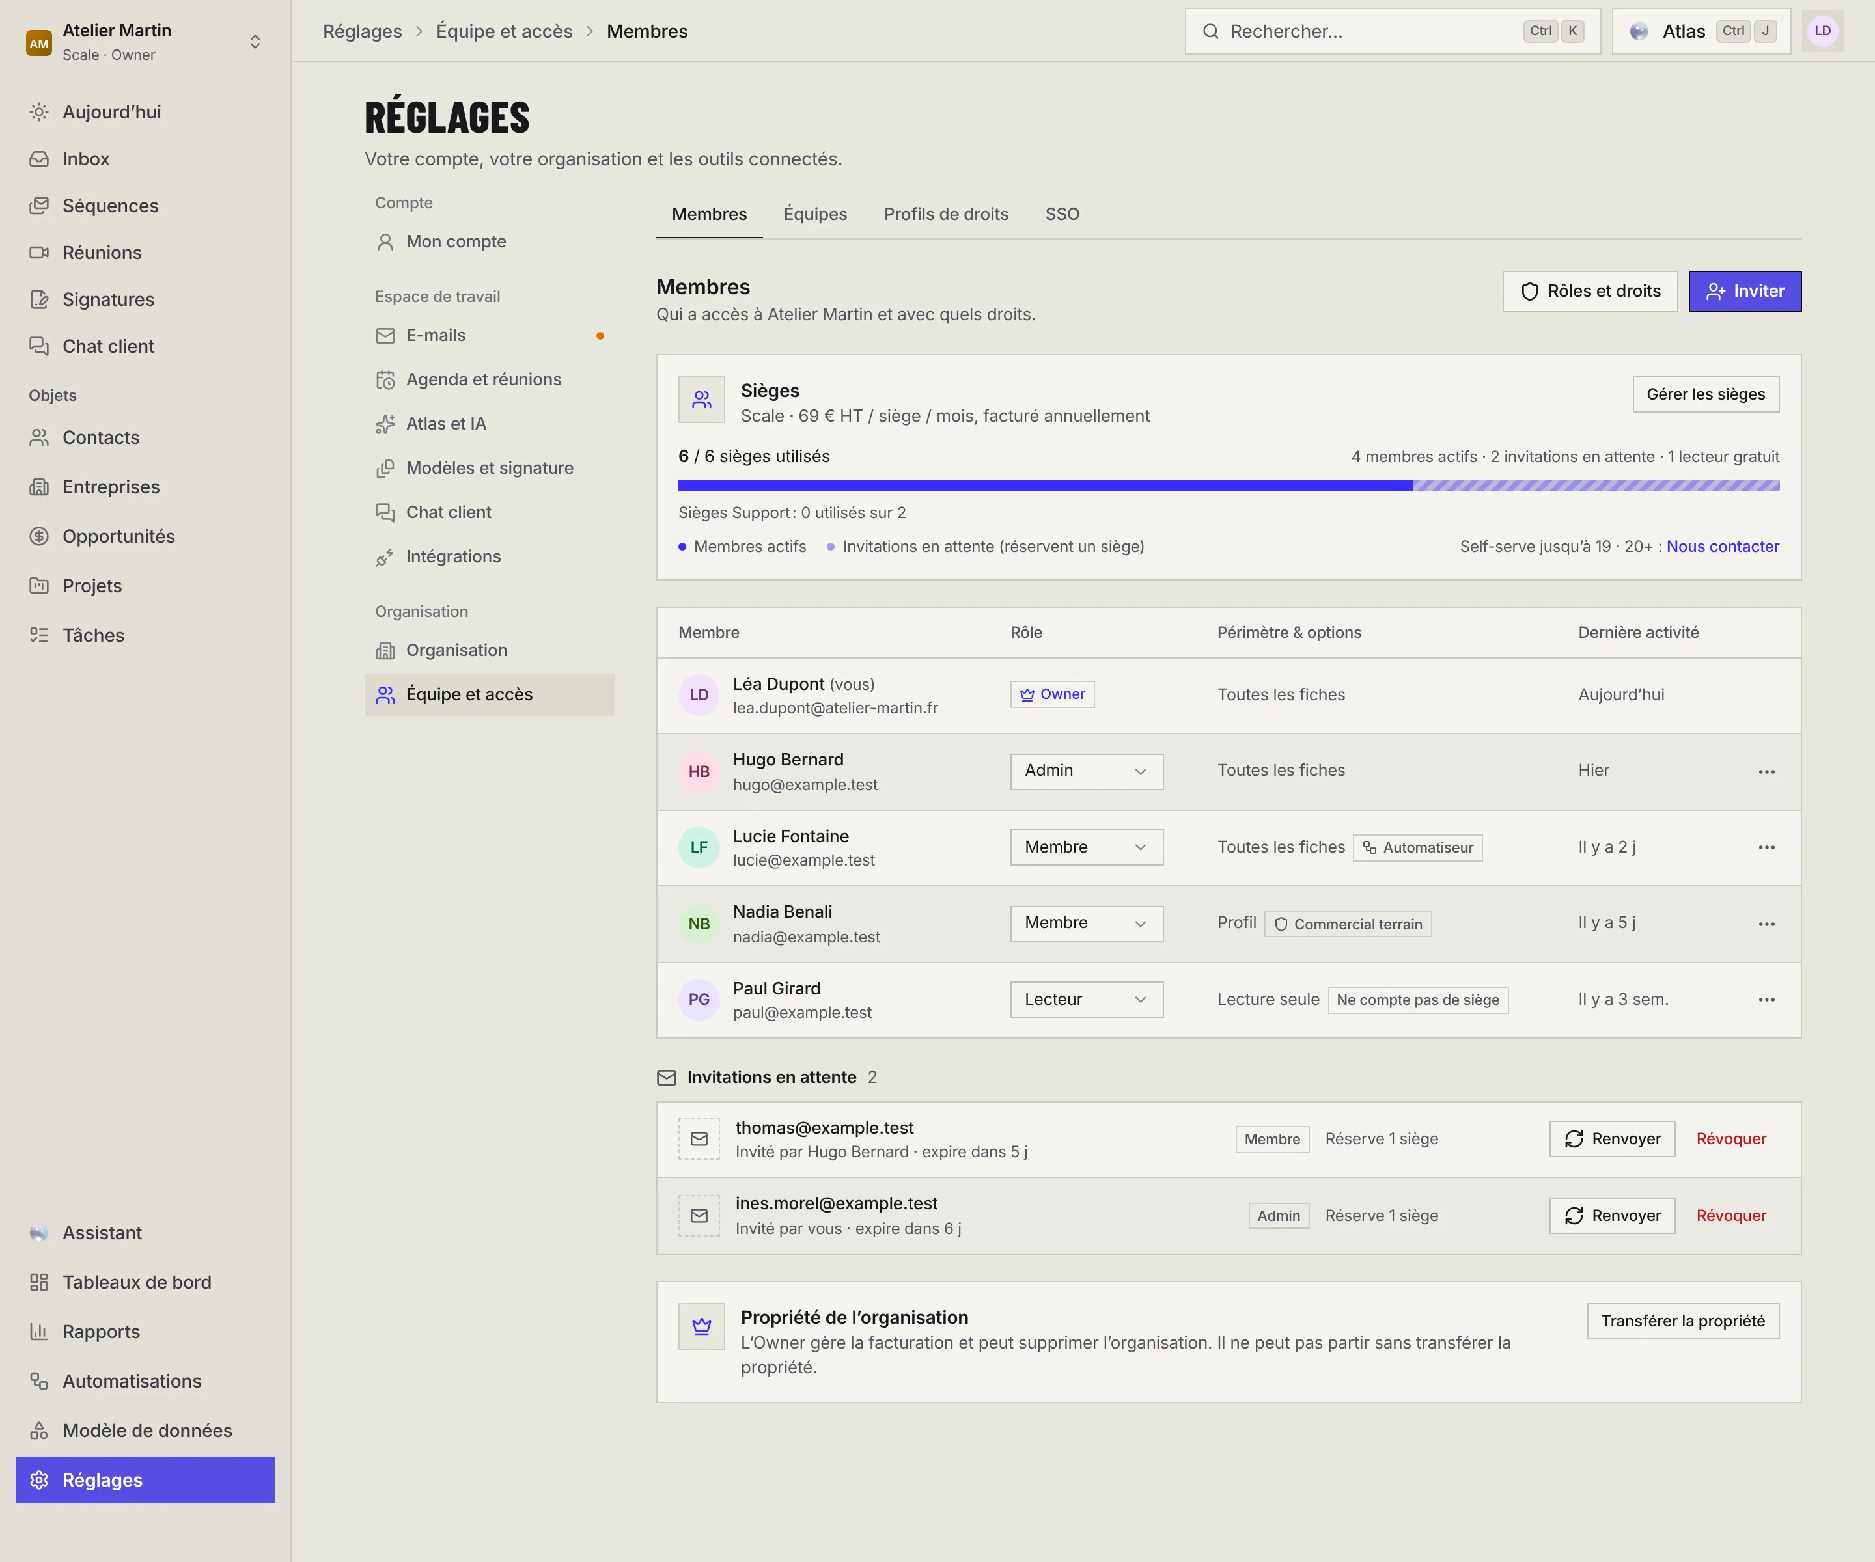Go to Séquences in the sidebar
Screen dimensions: 1875x1562
point(145,205)
